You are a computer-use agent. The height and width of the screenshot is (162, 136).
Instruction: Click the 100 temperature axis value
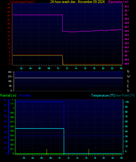(127, 102)
